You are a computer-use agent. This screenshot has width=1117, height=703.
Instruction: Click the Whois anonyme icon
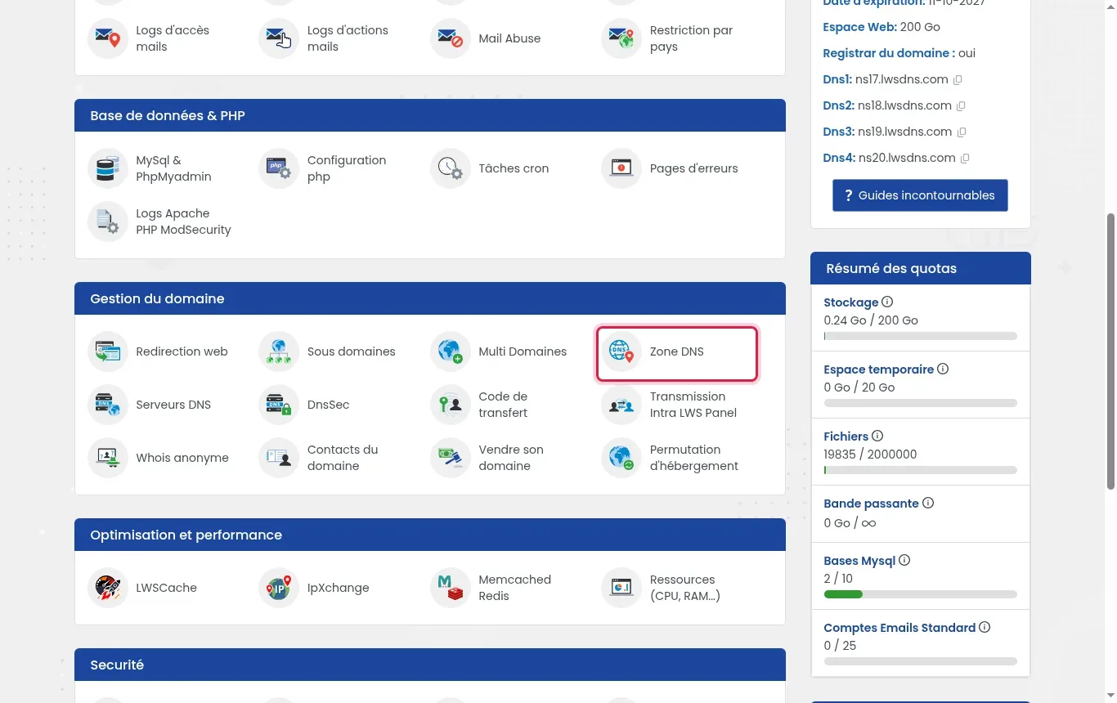coord(108,458)
